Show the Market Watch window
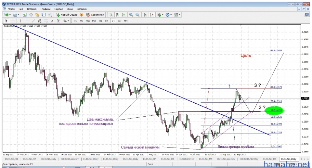Image resolution: width=312 pixels, height=168 pixels. (24, 15)
